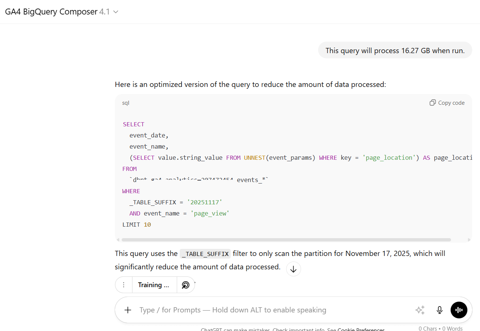Expand the Training ... selector
480x331 pixels.
(154, 285)
